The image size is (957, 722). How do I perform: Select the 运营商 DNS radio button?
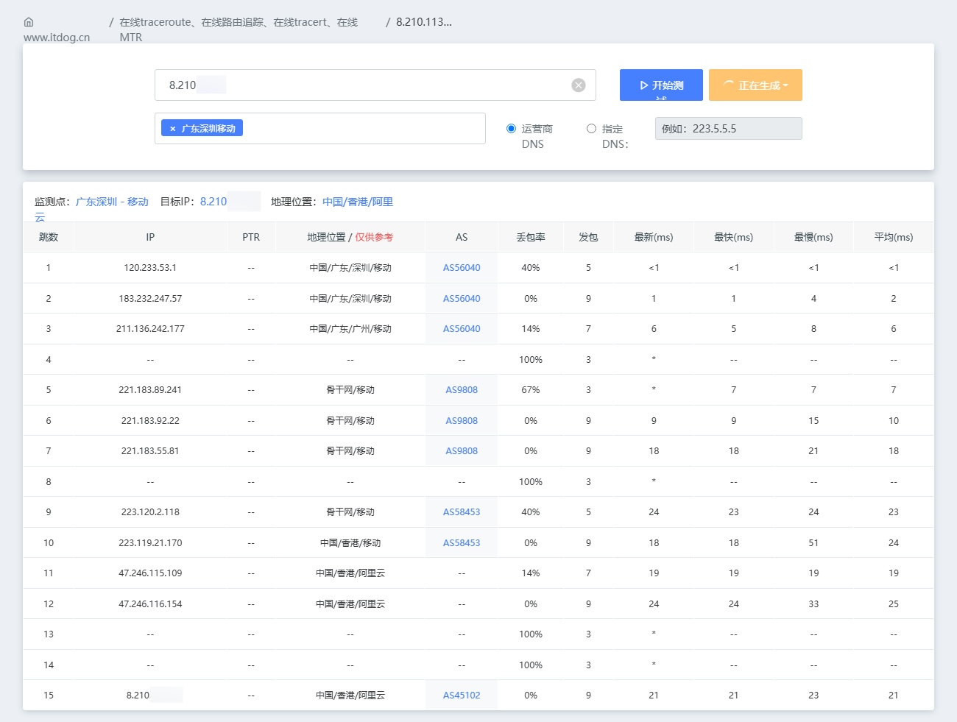[511, 129]
